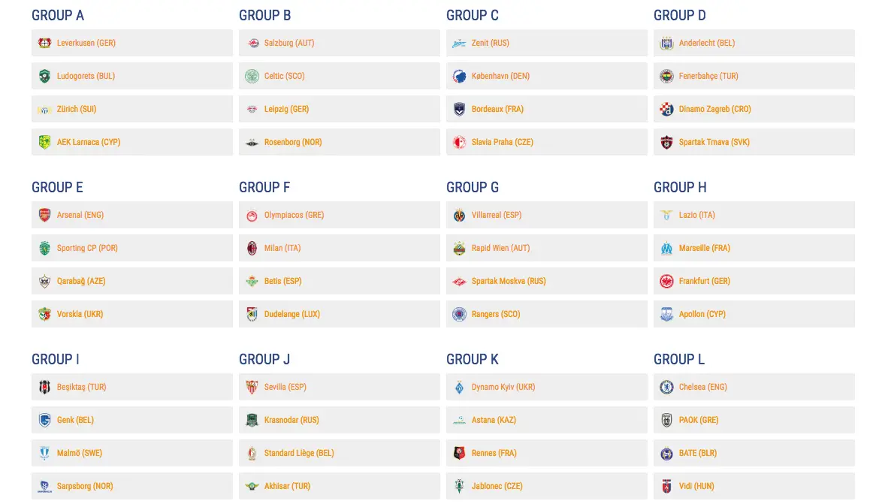Screen dimensions: 888x504
Task: Click the Rangers club crest icon
Action: point(459,314)
